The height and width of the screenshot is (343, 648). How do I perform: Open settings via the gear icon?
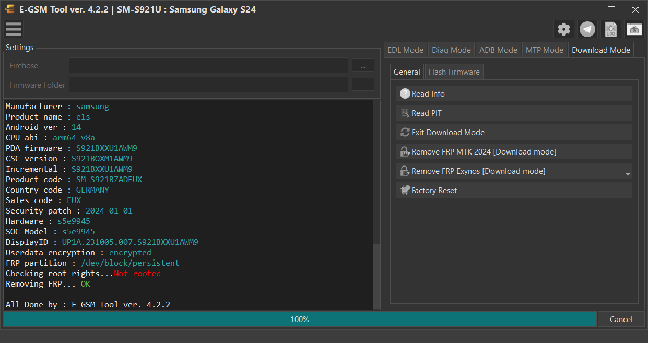coord(564,29)
